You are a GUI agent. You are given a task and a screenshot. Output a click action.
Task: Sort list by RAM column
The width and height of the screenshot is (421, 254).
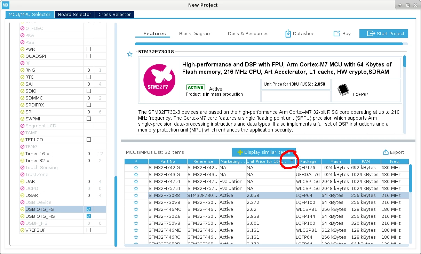coord(366,161)
